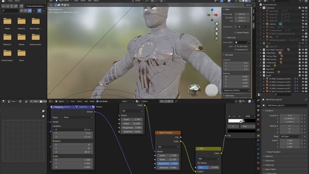Click the highlighted Roughness slider in Noise Texture node
The width and height of the screenshot is (309, 174).
click(x=168, y=164)
